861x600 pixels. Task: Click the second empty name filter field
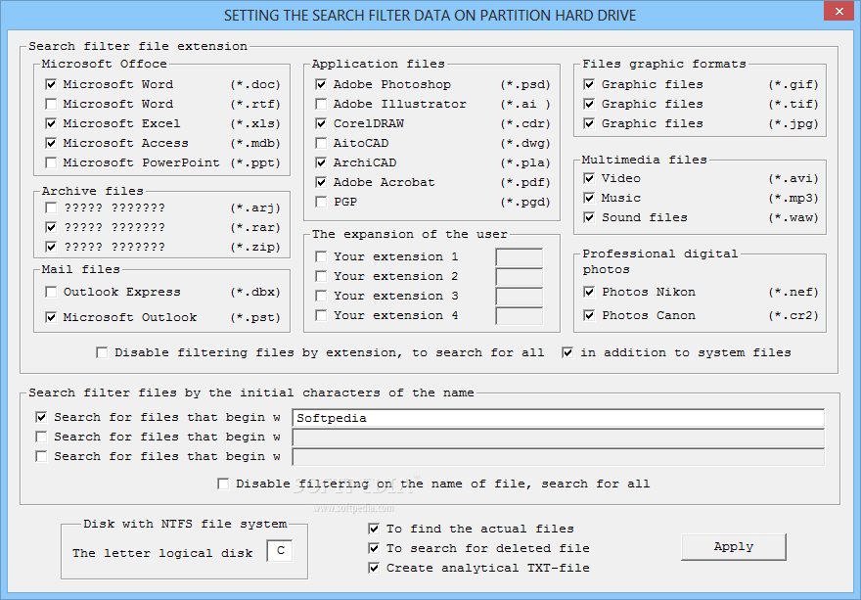click(x=558, y=438)
